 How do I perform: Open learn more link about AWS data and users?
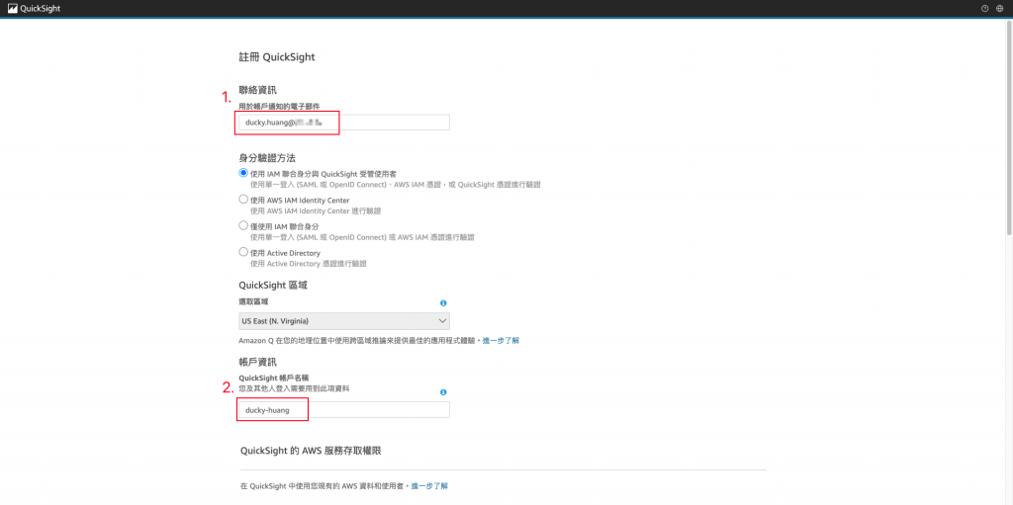coord(429,485)
